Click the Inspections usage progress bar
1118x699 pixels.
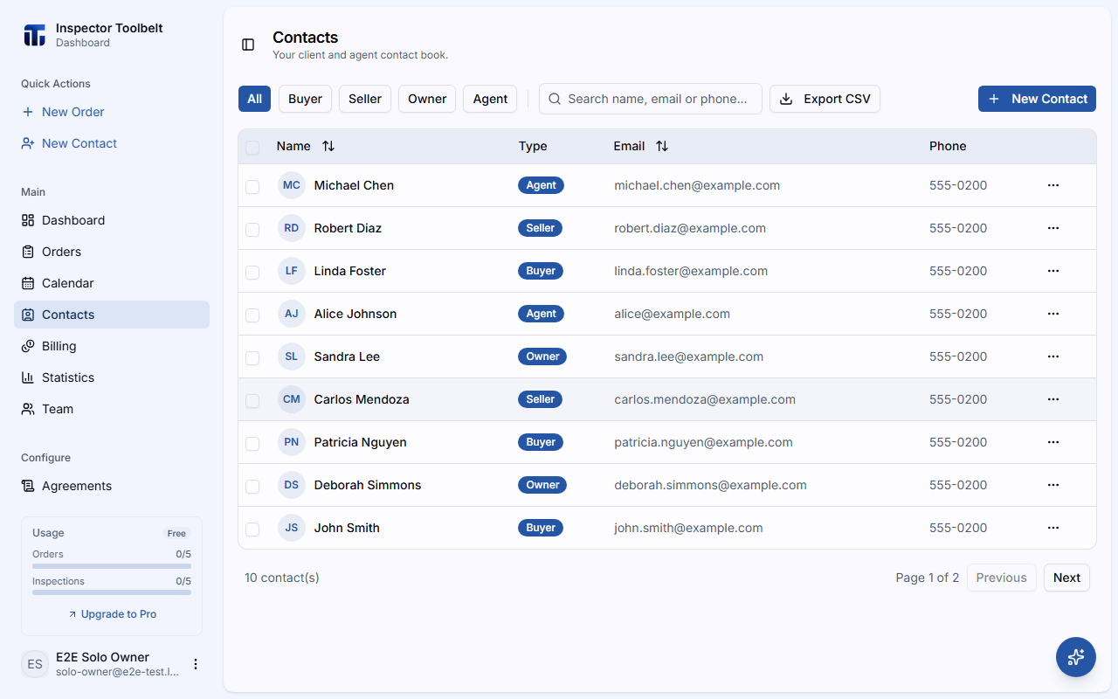pos(112,592)
